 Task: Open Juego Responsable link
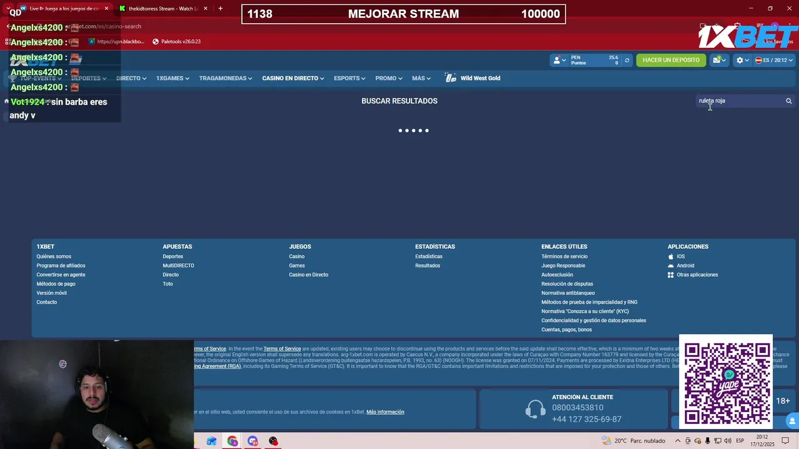pyautogui.click(x=563, y=266)
